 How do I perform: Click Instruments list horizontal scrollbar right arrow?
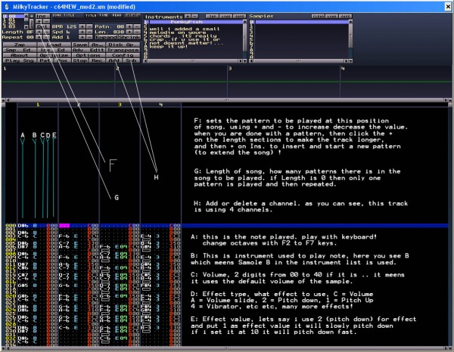(241, 61)
